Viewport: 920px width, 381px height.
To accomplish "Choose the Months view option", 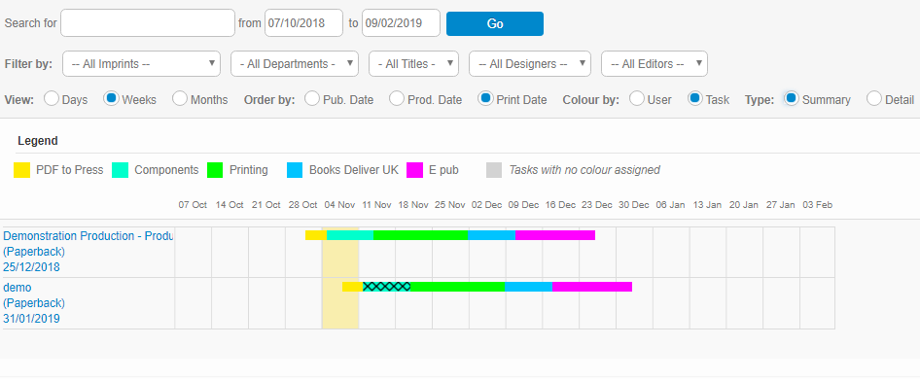I will pos(180,98).
